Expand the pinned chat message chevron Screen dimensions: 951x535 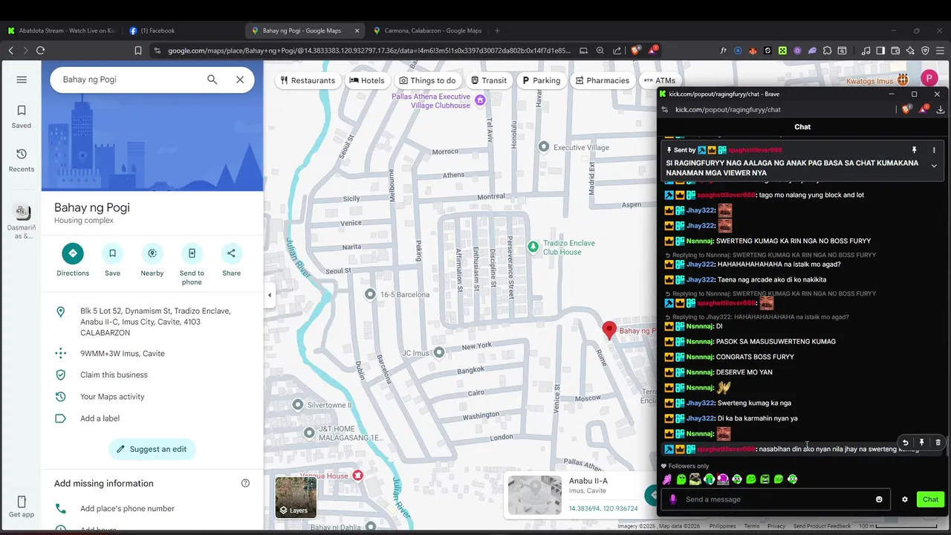point(934,166)
